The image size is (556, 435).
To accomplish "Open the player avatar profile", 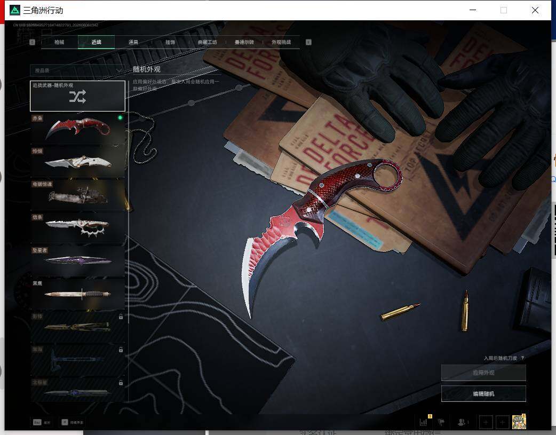I will point(519,422).
